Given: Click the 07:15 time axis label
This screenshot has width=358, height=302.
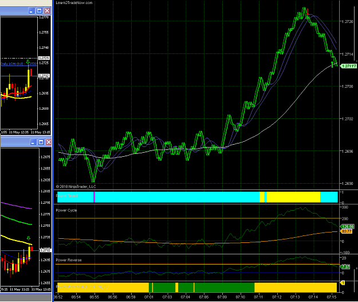Looking at the screenshot, I should (332, 297).
